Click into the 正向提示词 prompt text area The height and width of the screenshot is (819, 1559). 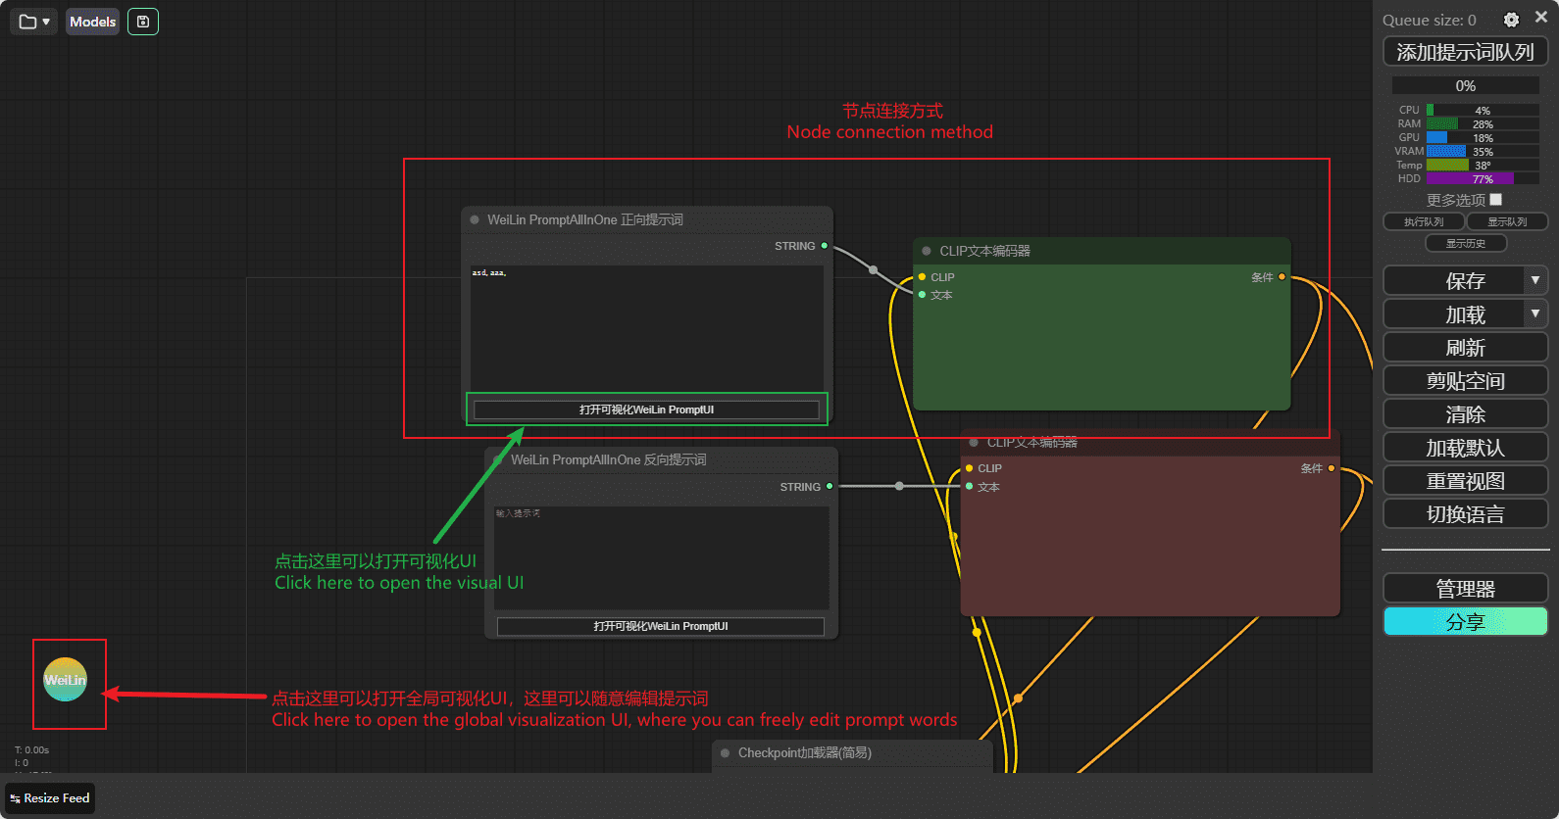tap(646, 327)
